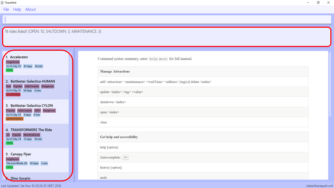Click the data\thanepark.xml file path
This screenshot has width=334, height=188.
click(x=319, y=186)
